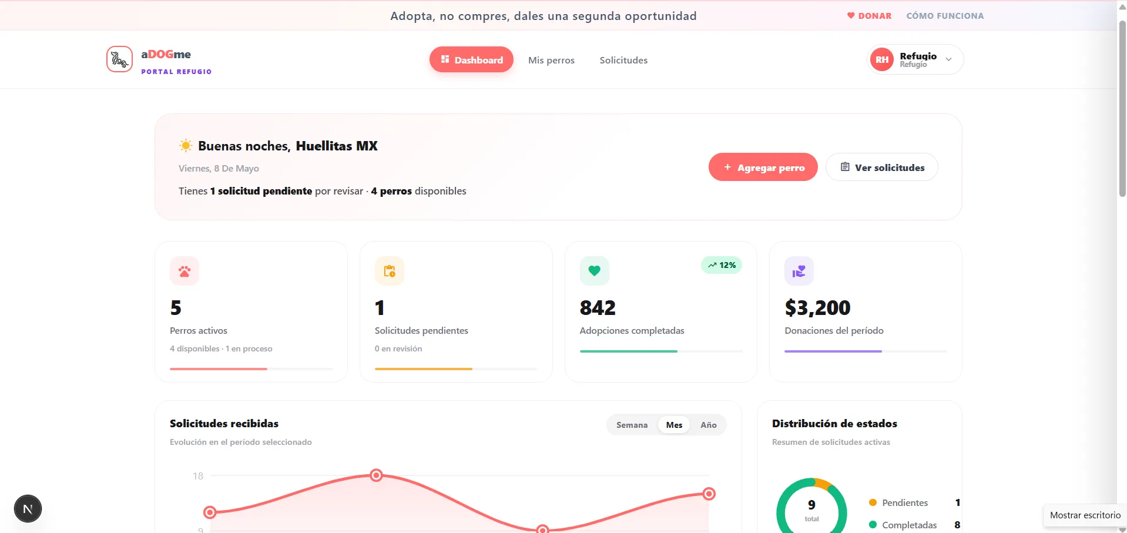Viewport: 1127px width, 533px height.
Task: Click the list icon in Ver solicitudes
Action: [845, 167]
